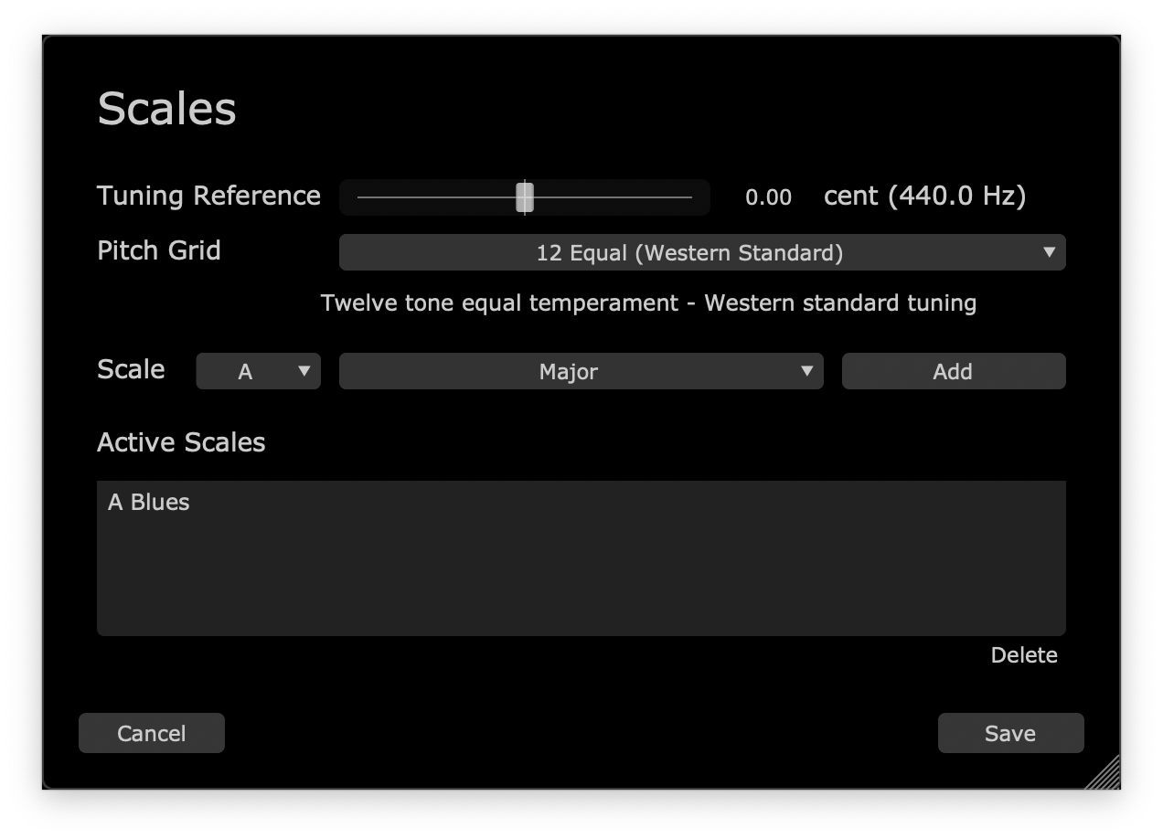Click the right end of the tuning slider track

[x=688, y=196]
